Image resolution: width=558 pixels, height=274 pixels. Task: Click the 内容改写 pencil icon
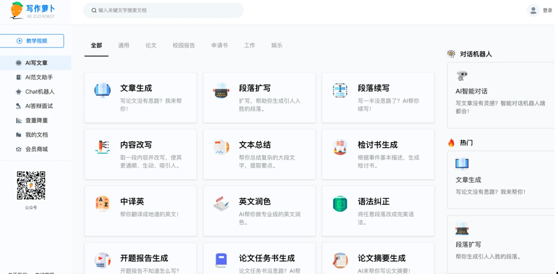[102, 147]
